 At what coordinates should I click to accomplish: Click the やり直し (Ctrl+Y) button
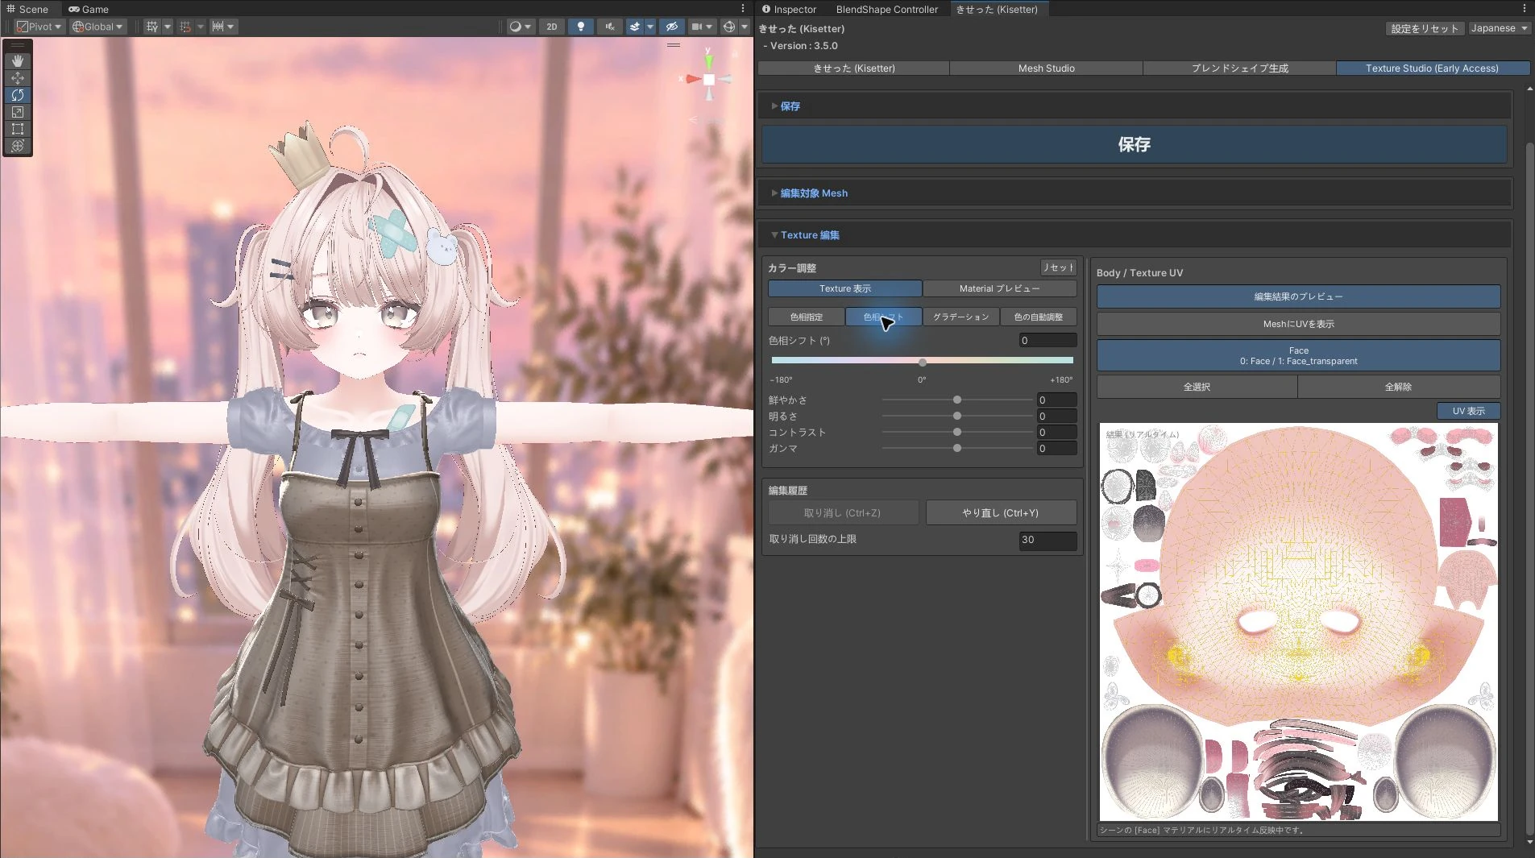1001,513
